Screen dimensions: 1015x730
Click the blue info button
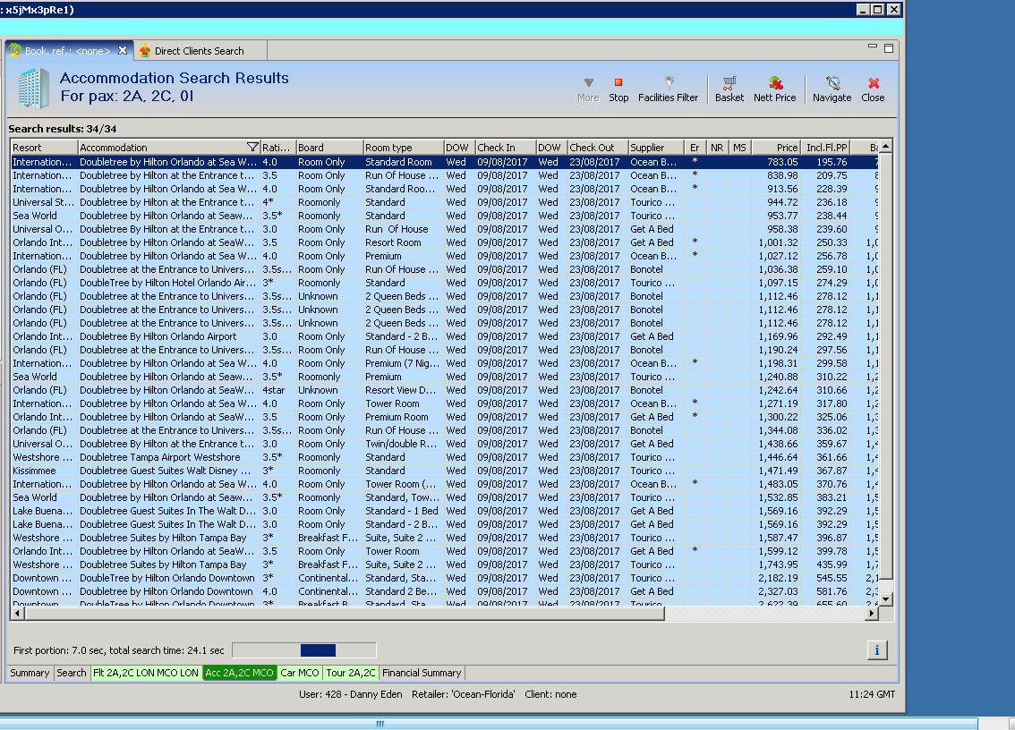[877, 650]
